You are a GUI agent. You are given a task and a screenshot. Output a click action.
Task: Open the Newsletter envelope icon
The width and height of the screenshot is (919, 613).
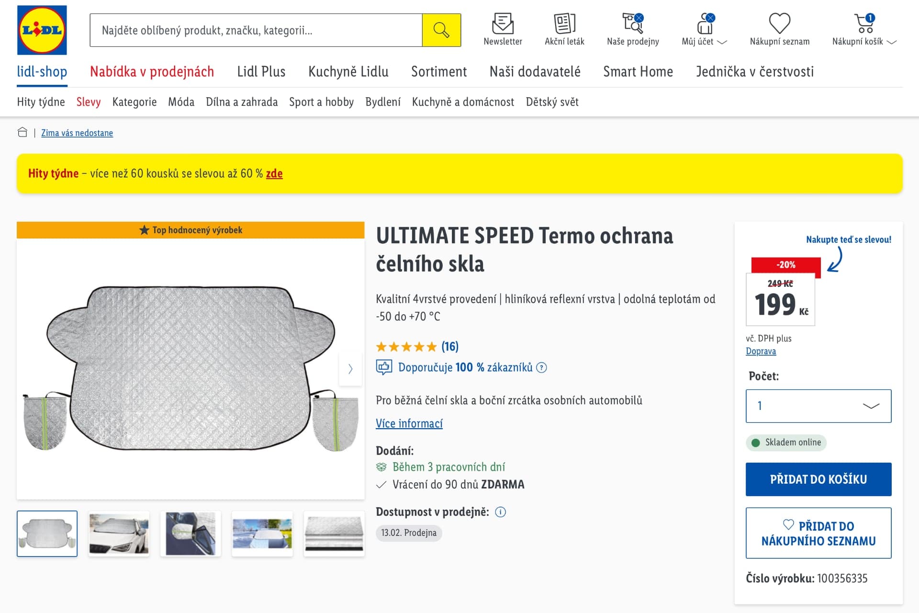click(502, 23)
